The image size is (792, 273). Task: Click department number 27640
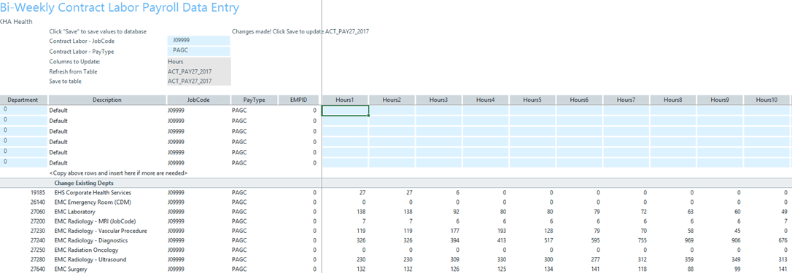point(38,269)
